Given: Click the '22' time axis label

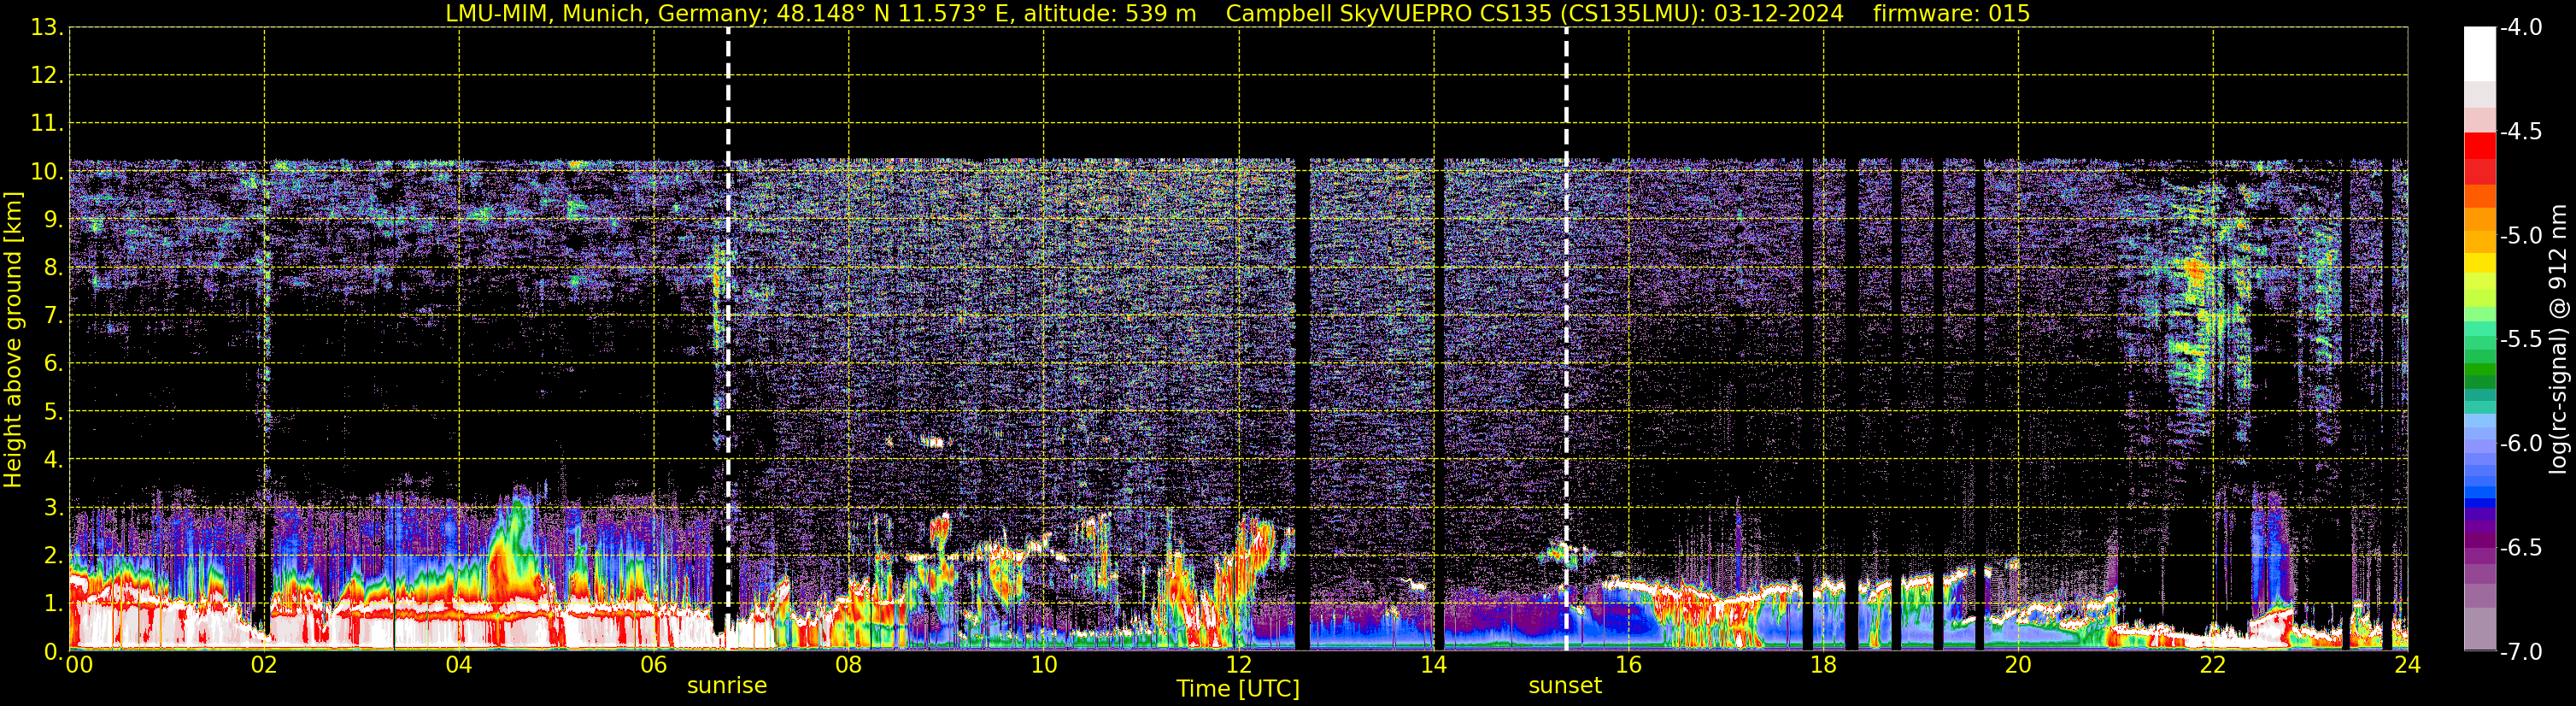Looking at the screenshot, I should 2213,665.
